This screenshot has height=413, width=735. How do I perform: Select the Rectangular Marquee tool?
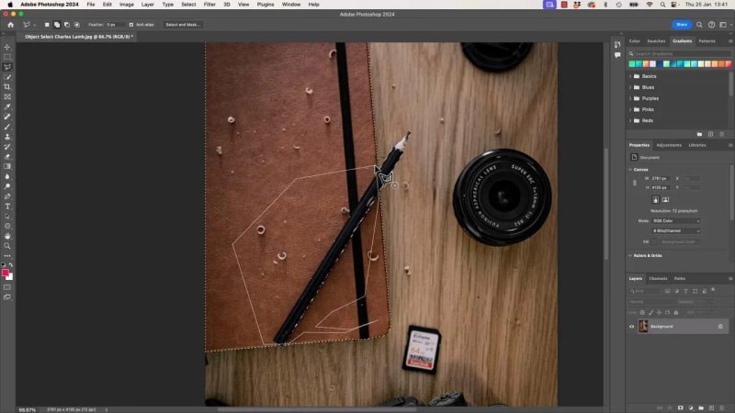(x=7, y=57)
